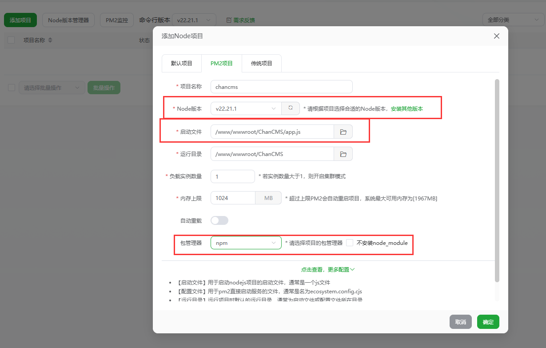Image resolution: width=546 pixels, height=348 pixels.
Task: Switch to the 默认项目 tab
Action: coord(181,63)
